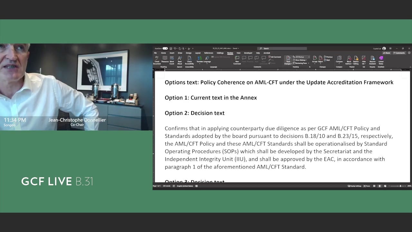Open the File menu
The height and width of the screenshot is (232, 412).
[x=155, y=53]
